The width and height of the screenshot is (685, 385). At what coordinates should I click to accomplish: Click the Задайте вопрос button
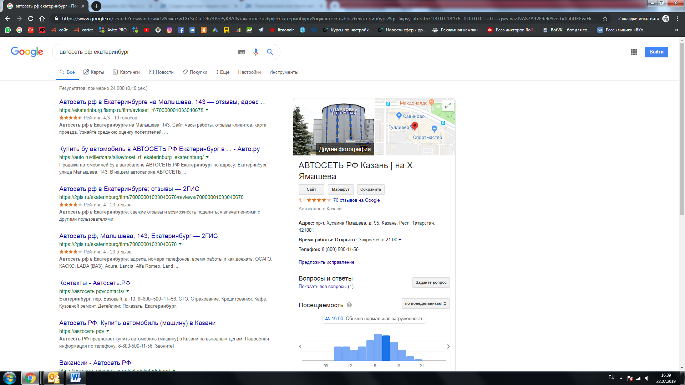pos(431,283)
